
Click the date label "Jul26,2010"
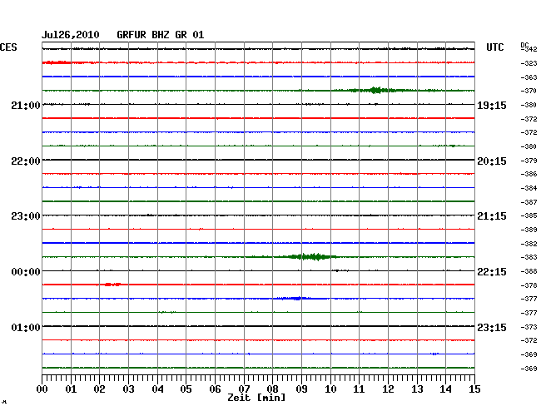(71, 35)
